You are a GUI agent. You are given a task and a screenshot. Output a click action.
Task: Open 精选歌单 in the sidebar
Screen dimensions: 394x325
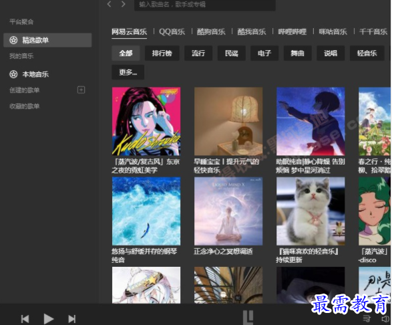point(47,40)
